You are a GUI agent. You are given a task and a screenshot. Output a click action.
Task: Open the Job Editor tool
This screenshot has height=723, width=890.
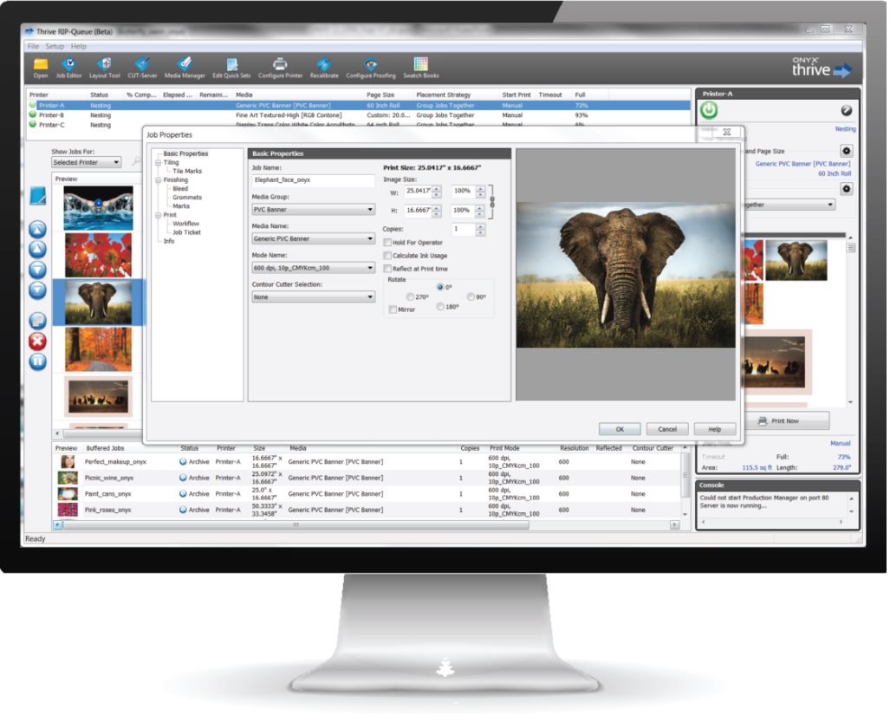pos(68,68)
